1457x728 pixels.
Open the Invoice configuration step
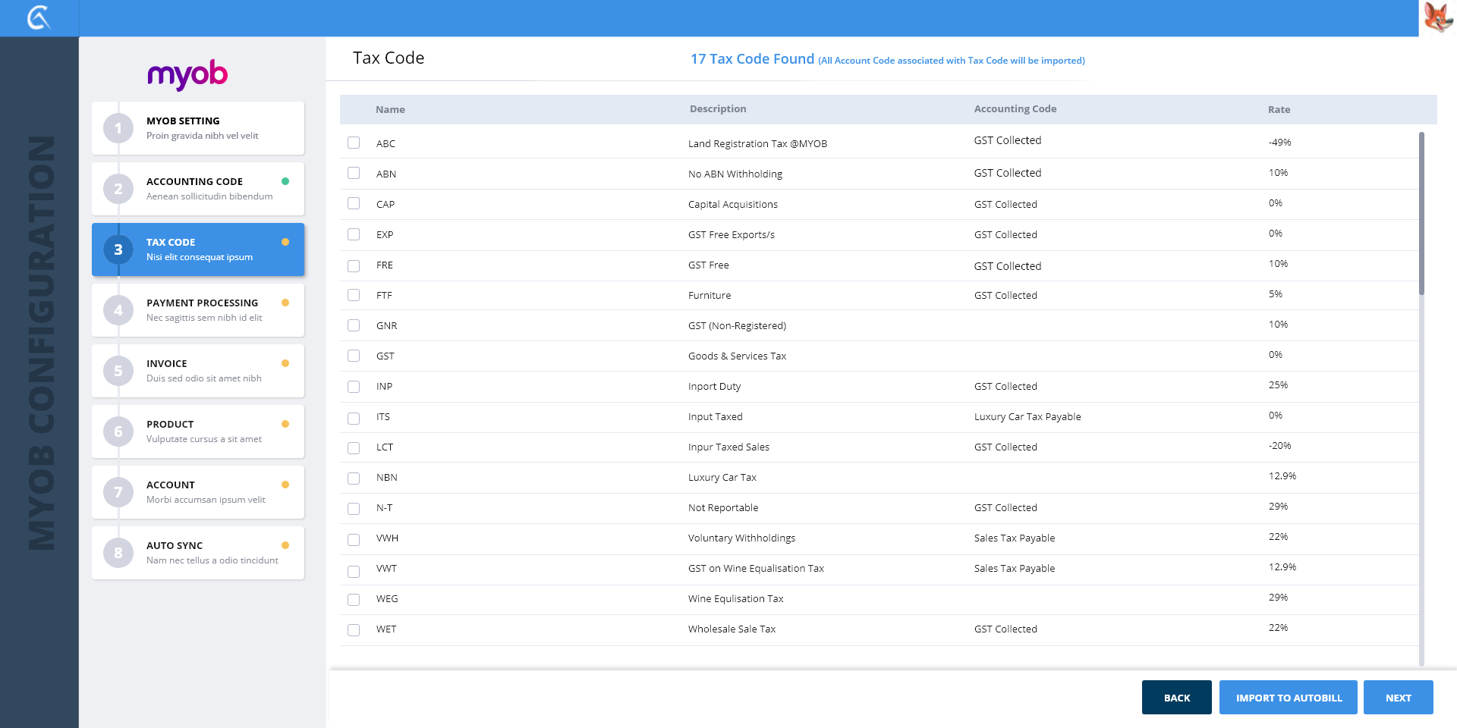pyautogui.click(x=198, y=371)
